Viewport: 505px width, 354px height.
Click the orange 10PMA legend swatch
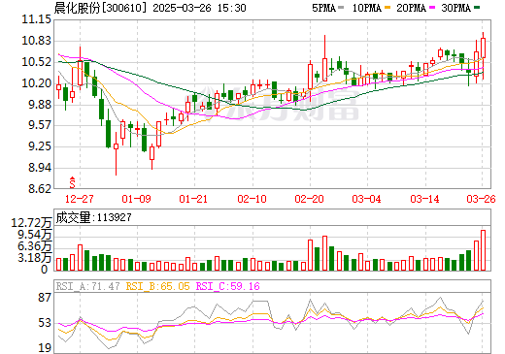(387, 8)
